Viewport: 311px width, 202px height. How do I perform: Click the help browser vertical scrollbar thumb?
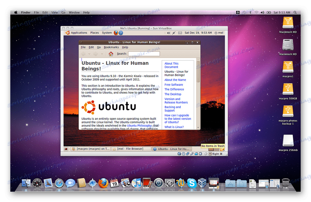click(x=198, y=71)
